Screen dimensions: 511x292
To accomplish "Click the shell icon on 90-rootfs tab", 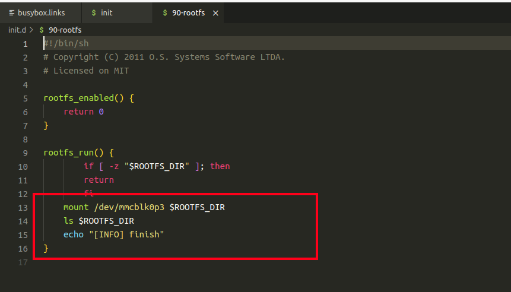I will pyautogui.click(x=164, y=12).
